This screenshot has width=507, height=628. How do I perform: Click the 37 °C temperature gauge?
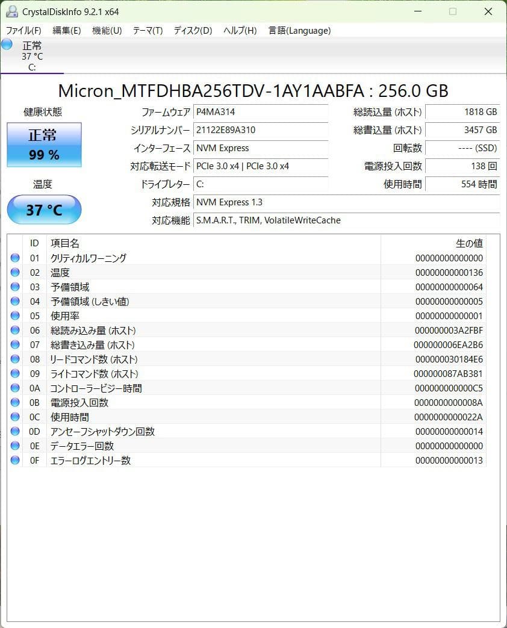click(x=43, y=210)
